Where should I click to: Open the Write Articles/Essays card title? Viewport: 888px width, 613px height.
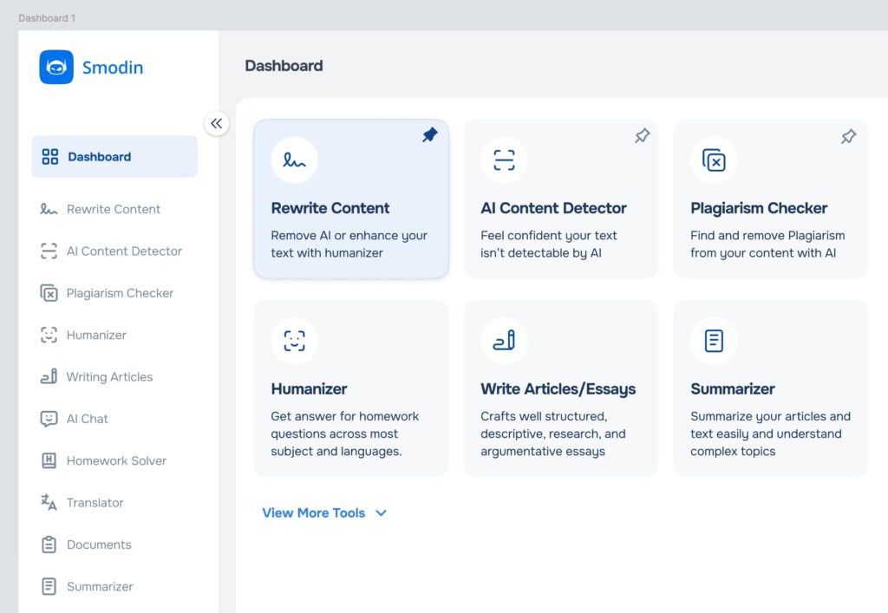coord(558,388)
